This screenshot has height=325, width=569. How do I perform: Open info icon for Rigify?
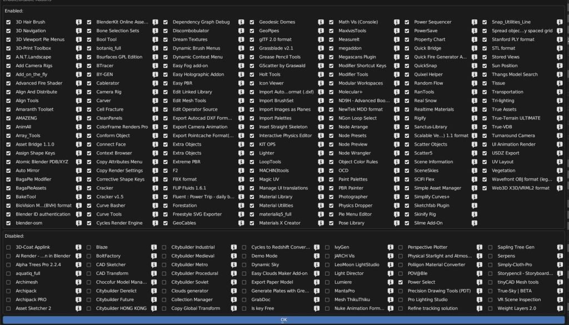[475, 118]
